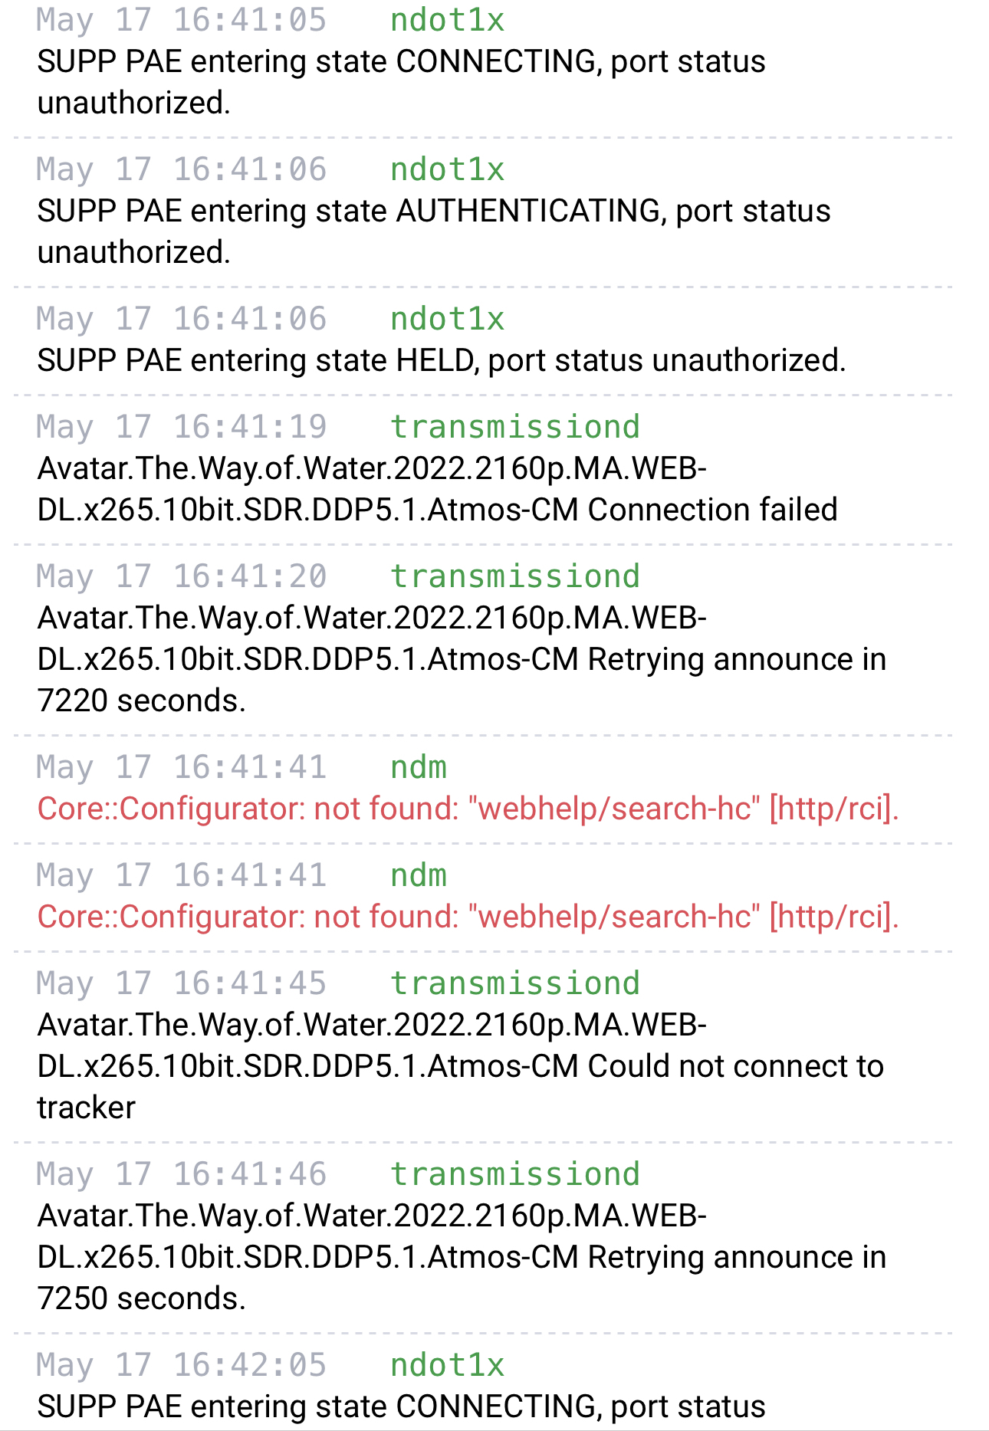
Task: Click the ndot1x label at 16:42:05
Action: pos(447,1365)
